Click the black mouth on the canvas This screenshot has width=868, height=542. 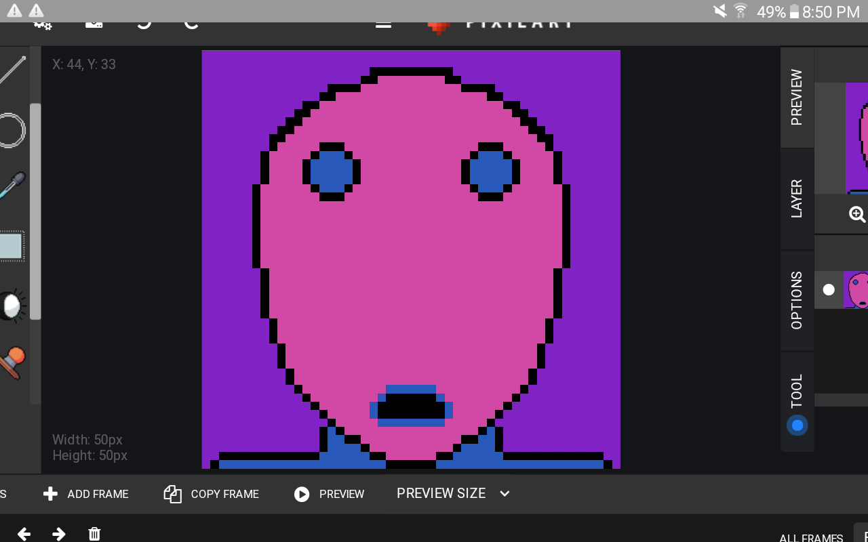pos(411,406)
